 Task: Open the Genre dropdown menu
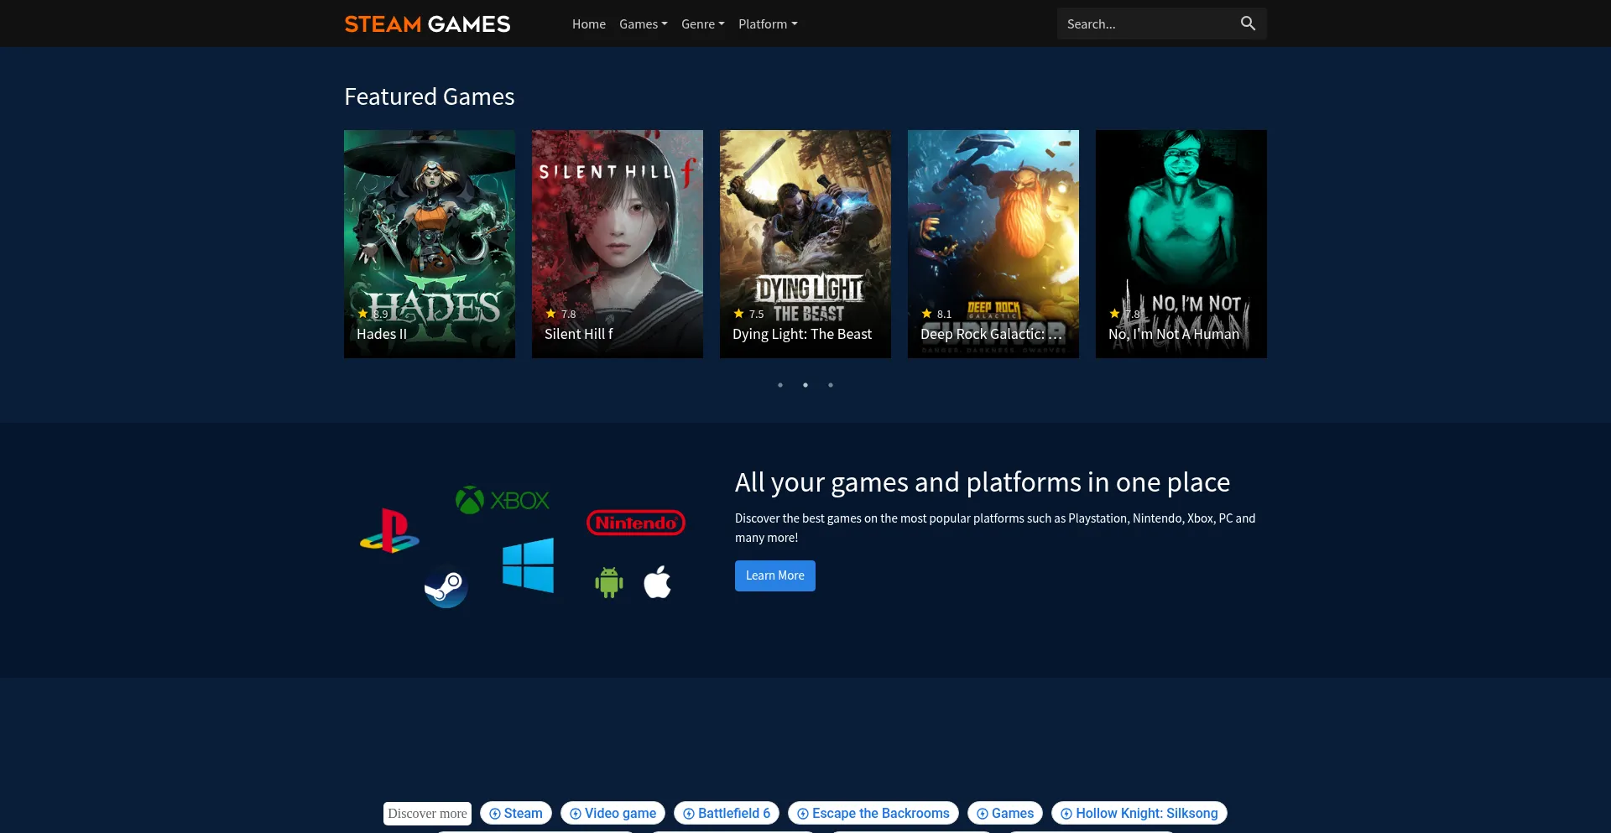tap(702, 24)
